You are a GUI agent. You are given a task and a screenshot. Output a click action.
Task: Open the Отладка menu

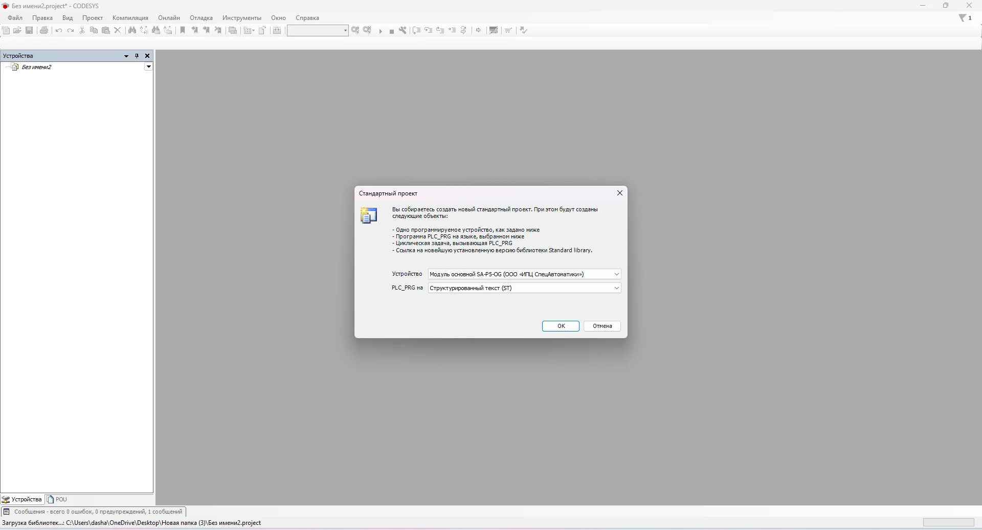pos(201,18)
